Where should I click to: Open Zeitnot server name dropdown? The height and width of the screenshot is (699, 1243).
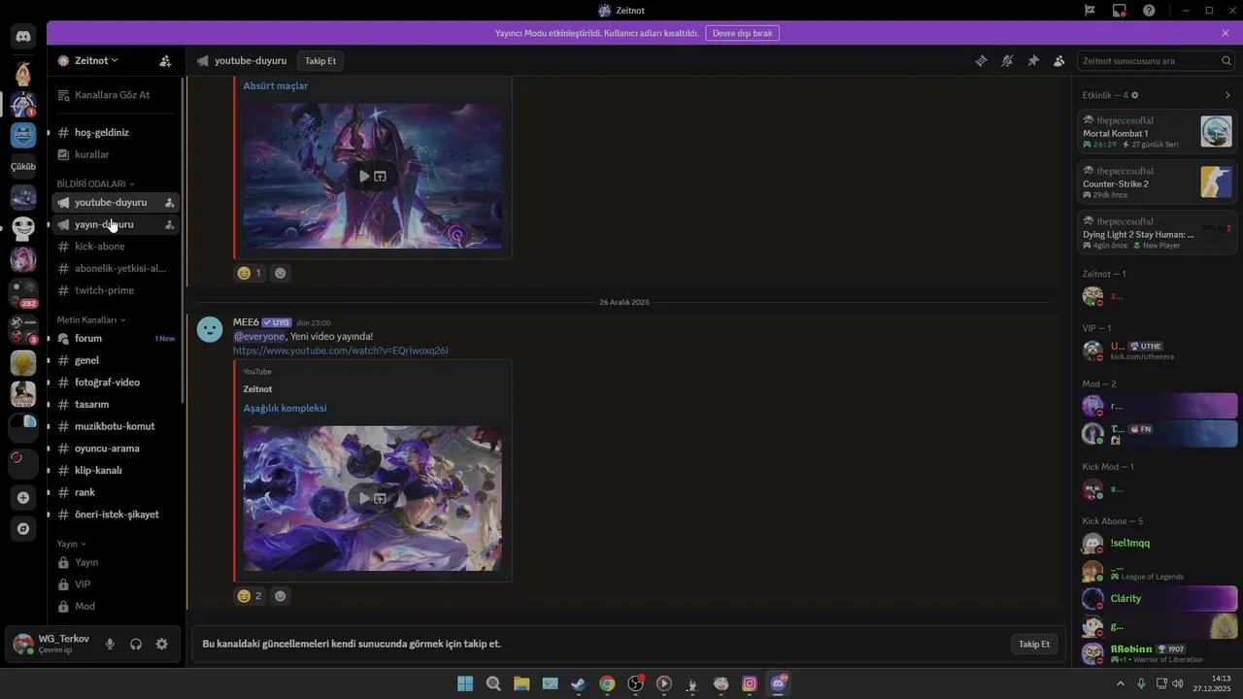[x=96, y=60]
